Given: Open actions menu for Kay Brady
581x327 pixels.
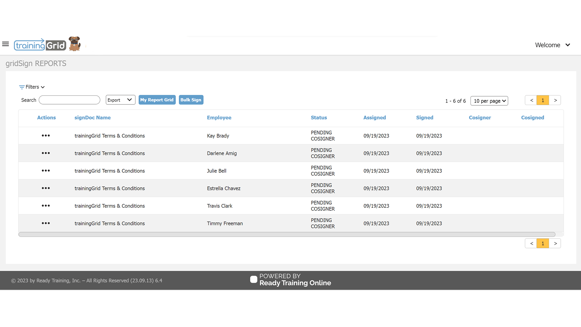Looking at the screenshot, I should click(x=46, y=136).
